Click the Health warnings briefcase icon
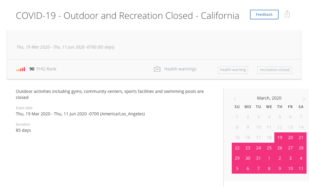The image size is (309, 187). click(157, 69)
